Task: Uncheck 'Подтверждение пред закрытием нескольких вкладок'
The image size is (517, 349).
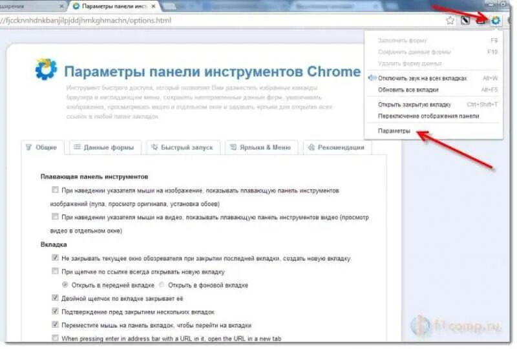Action: [55, 311]
